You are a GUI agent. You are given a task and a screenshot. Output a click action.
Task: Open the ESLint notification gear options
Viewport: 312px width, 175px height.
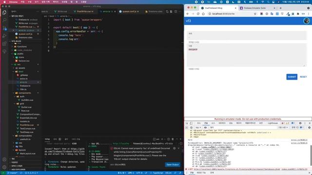coord(175,148)
